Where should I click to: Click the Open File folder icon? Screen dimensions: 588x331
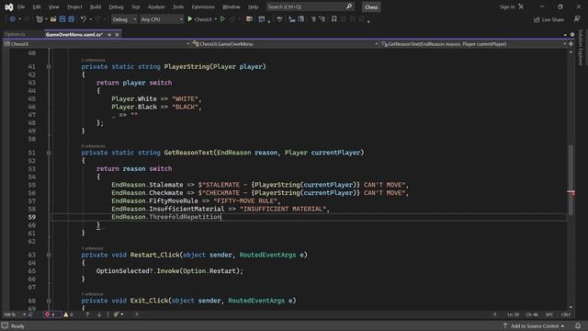(53, 19)
